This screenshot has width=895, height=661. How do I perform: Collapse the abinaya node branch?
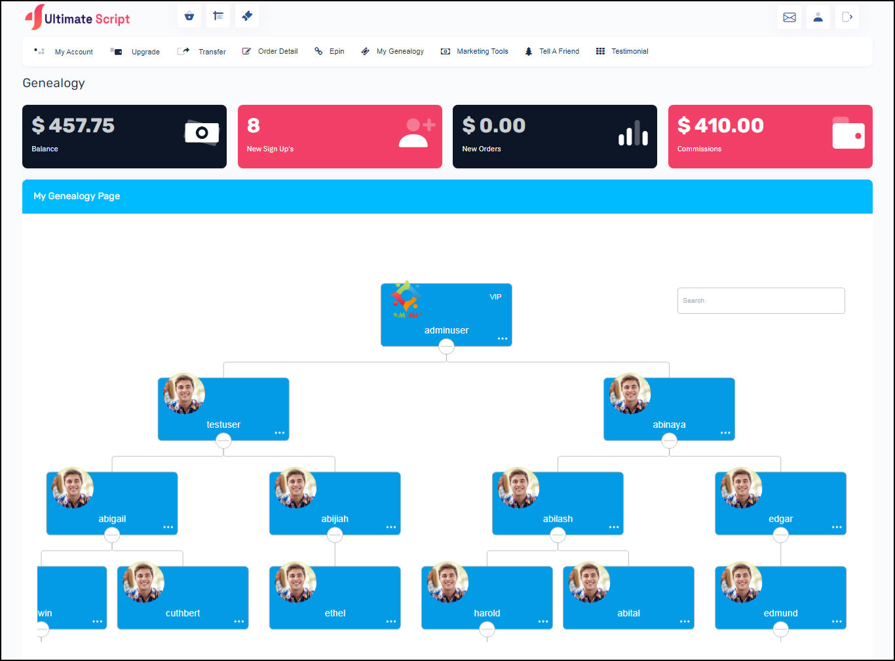coord(669,441)
